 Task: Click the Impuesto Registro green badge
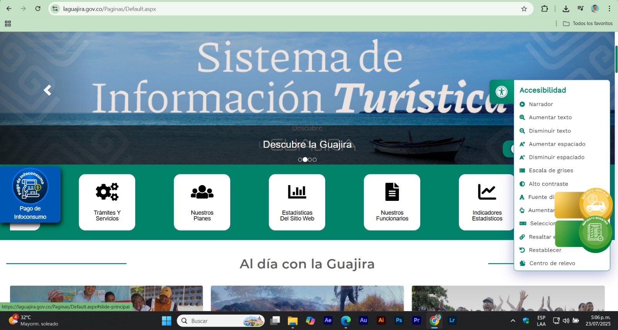(595, 233)
